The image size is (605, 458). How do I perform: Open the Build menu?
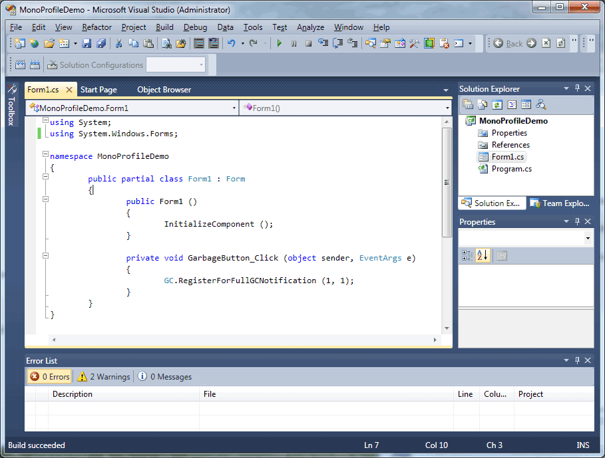tap(164, 27)
